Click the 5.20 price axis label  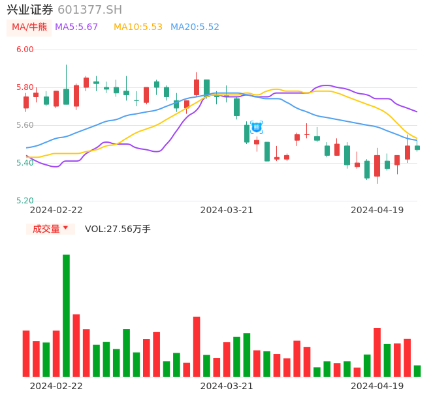25,201
